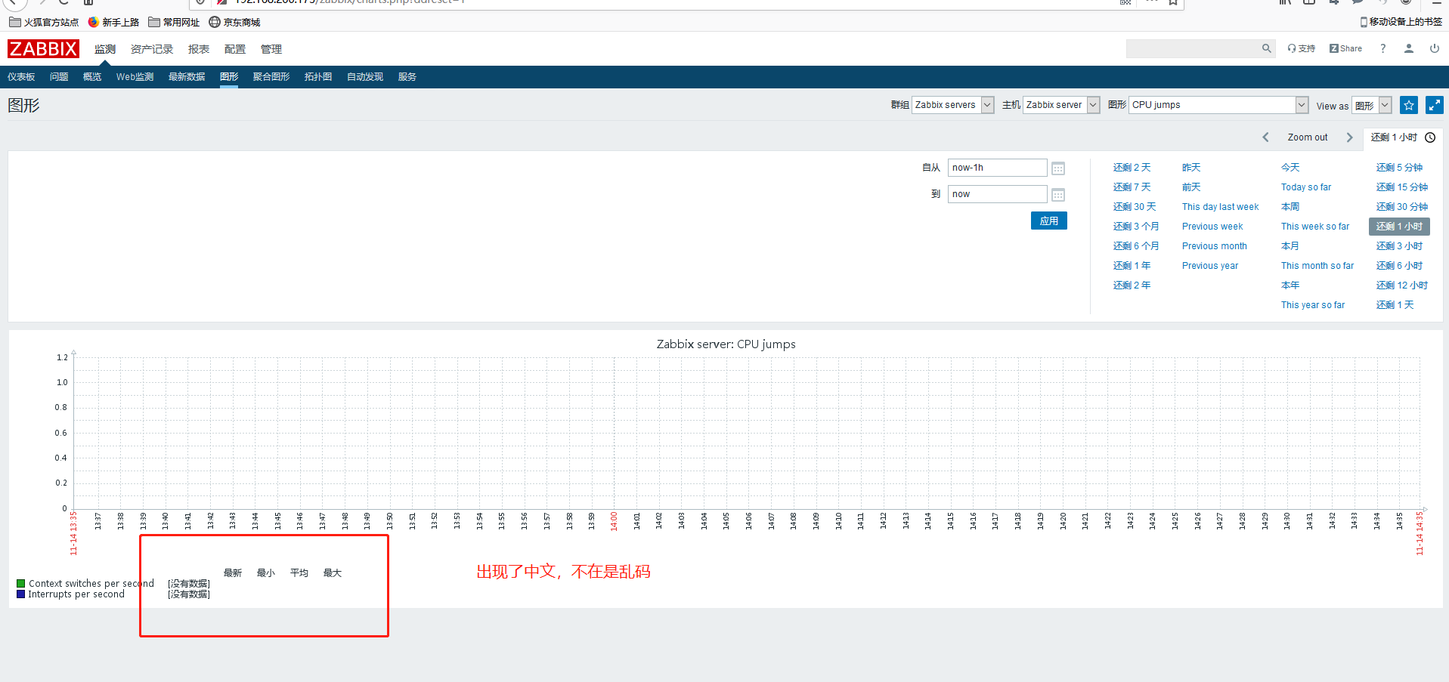Open the calendar picker beside the now-1h field

click(1058, 168)
